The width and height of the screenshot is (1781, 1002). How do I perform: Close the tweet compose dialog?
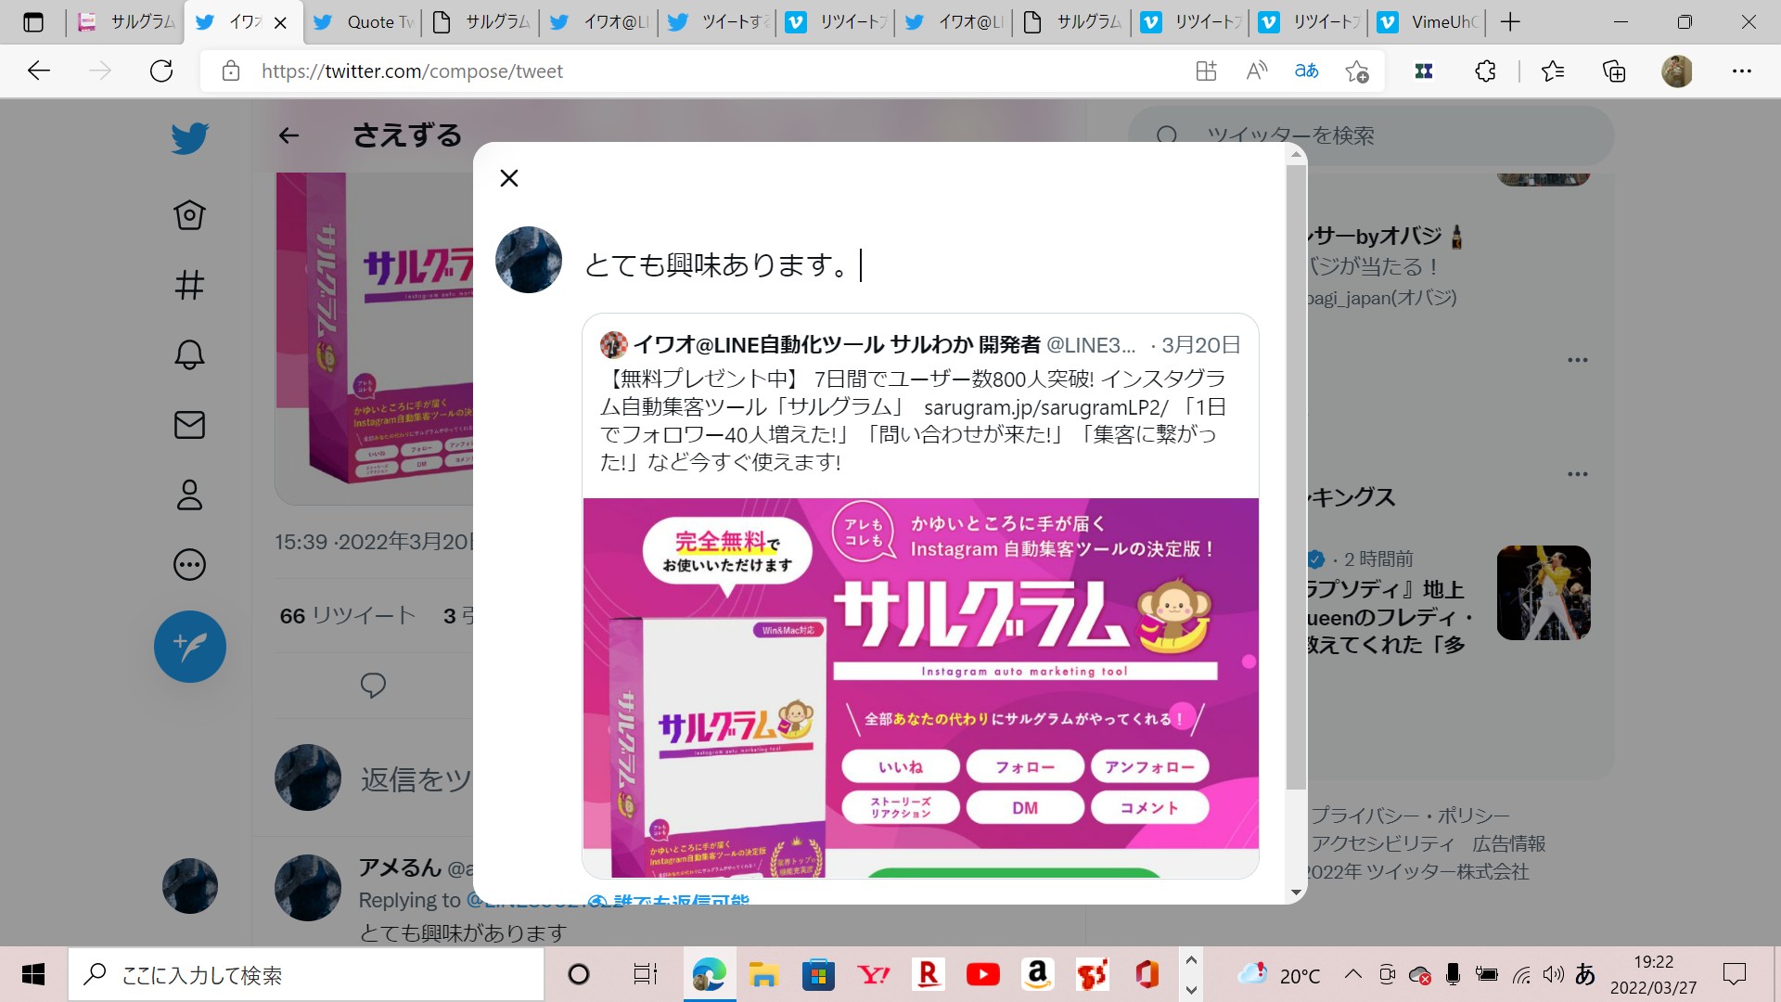(509, 178)
